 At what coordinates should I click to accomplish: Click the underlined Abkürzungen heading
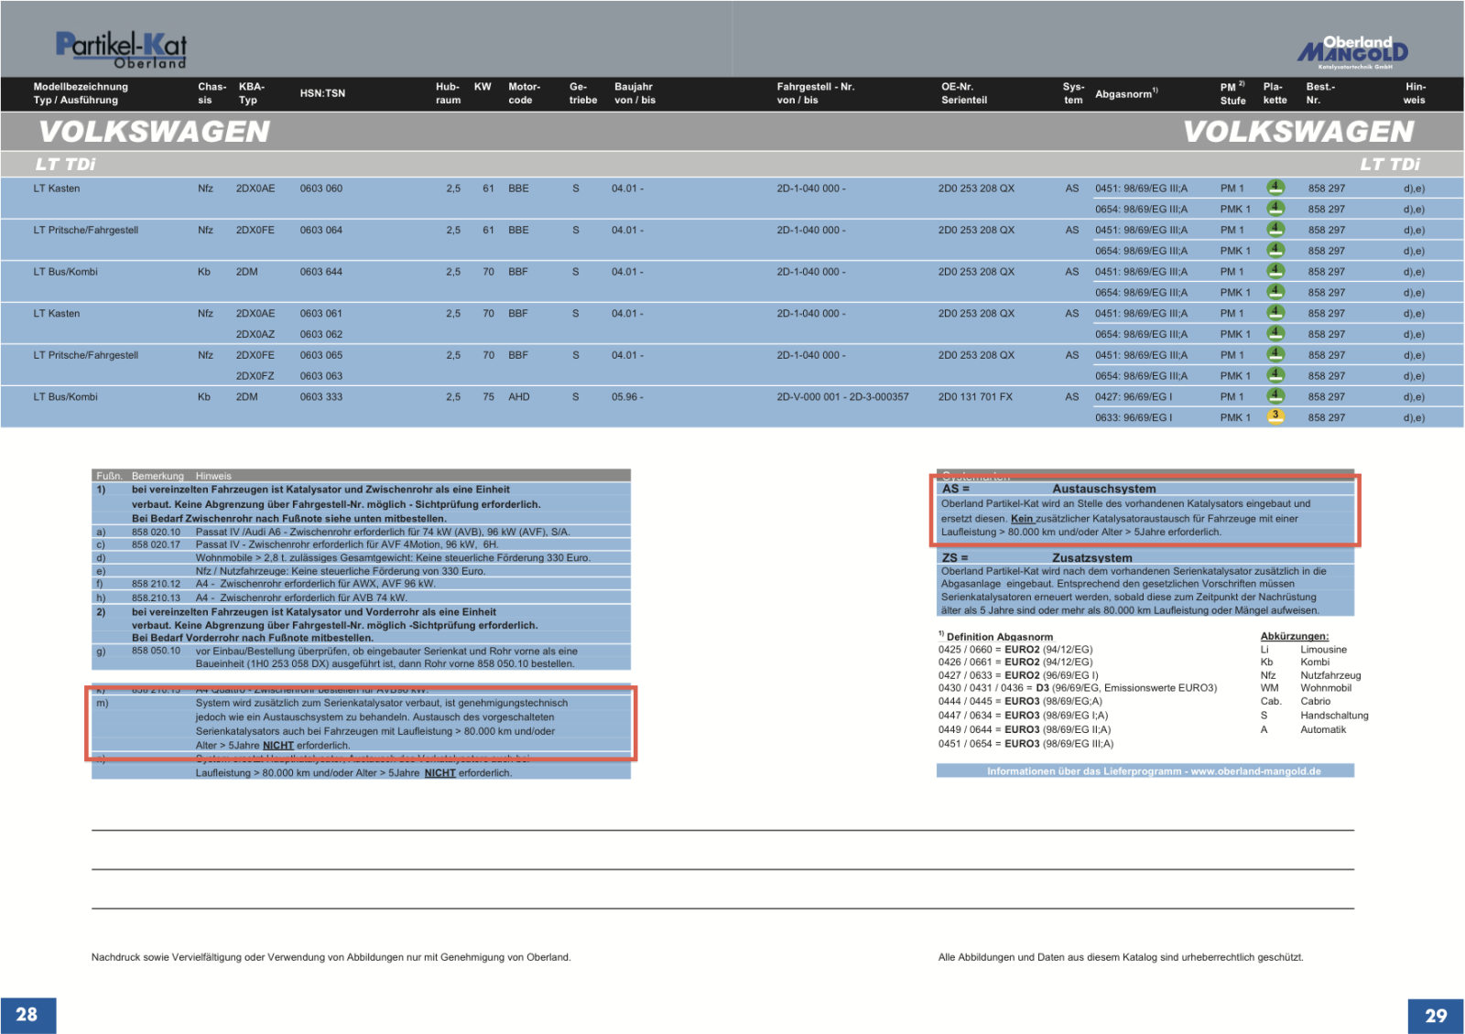click(1294, 636)
